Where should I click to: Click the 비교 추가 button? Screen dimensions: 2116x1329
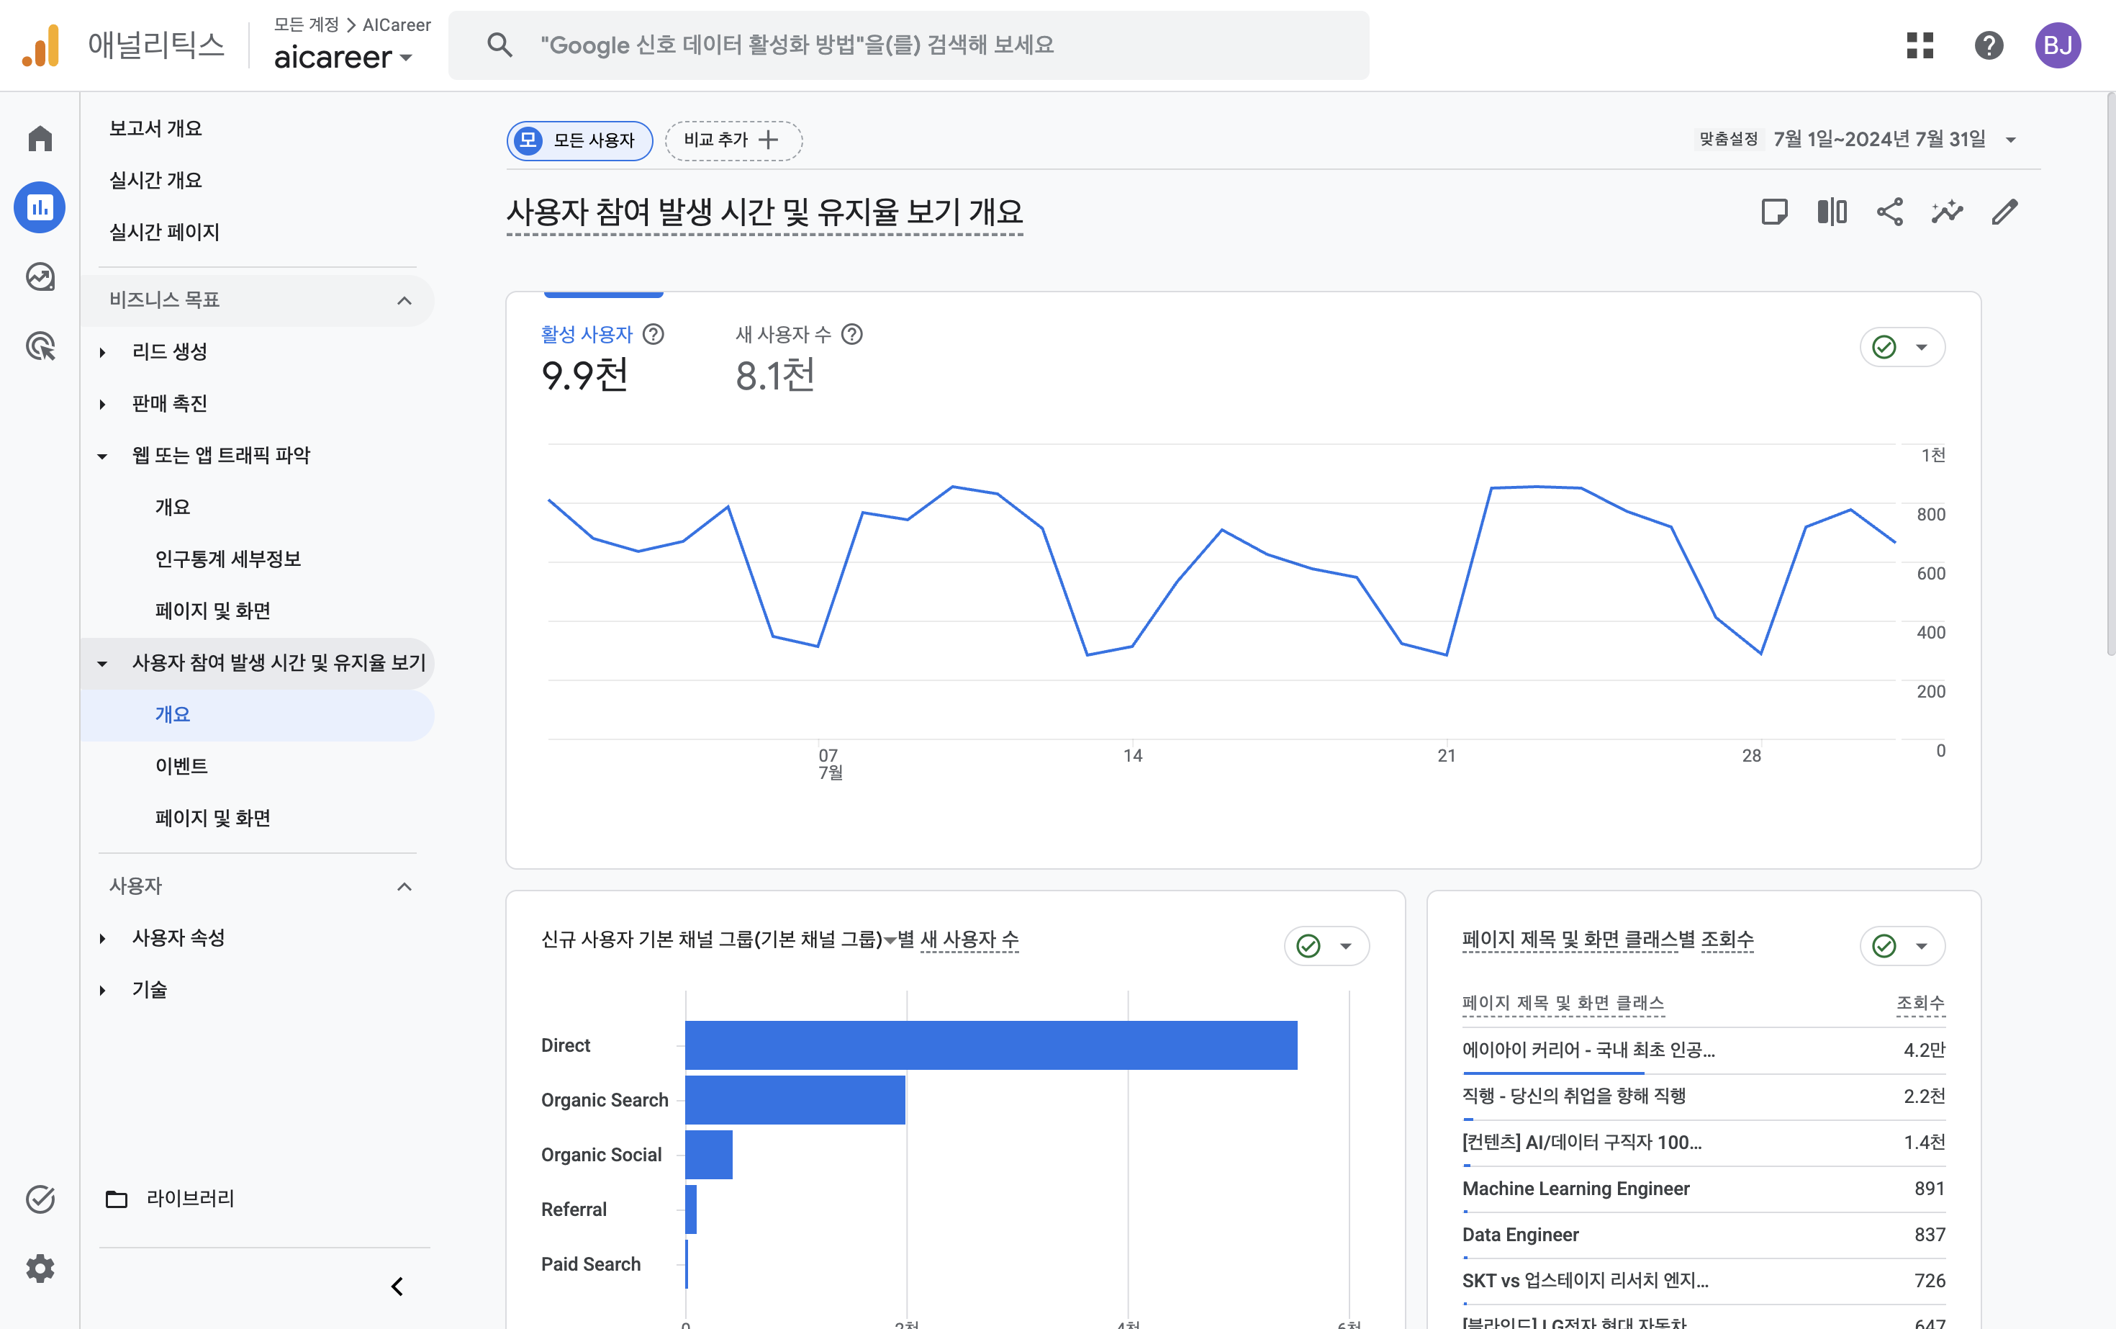[733, 140]
